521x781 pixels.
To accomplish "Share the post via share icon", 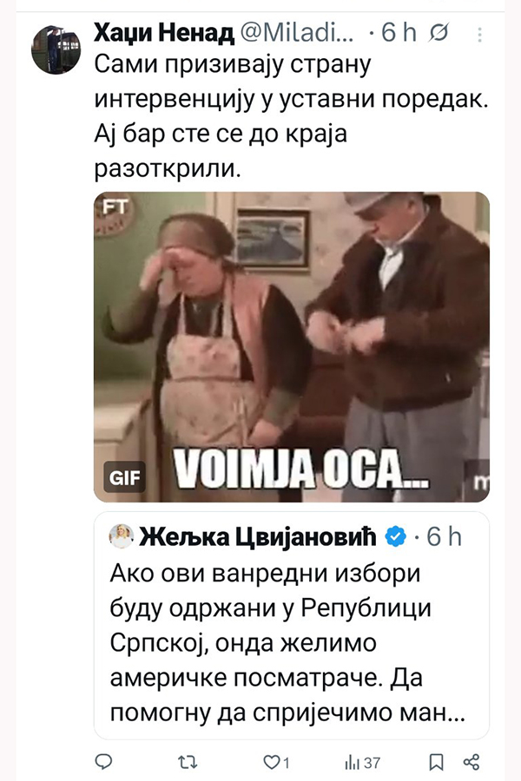I will coord(472,762).
